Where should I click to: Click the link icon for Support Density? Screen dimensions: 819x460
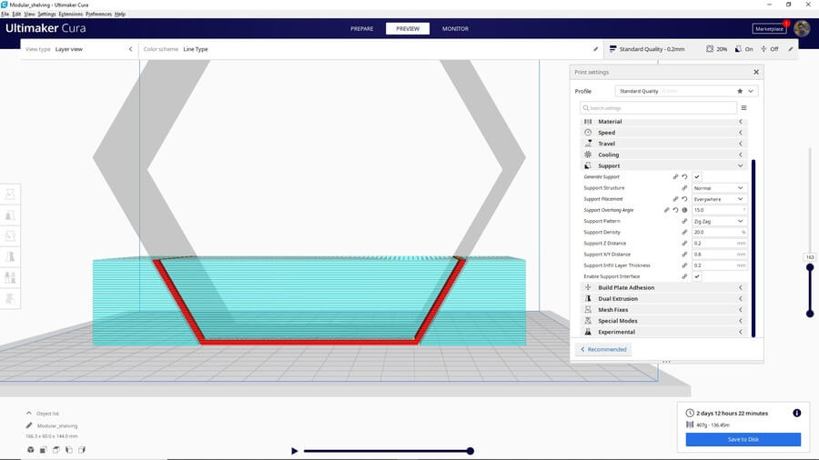684,233
